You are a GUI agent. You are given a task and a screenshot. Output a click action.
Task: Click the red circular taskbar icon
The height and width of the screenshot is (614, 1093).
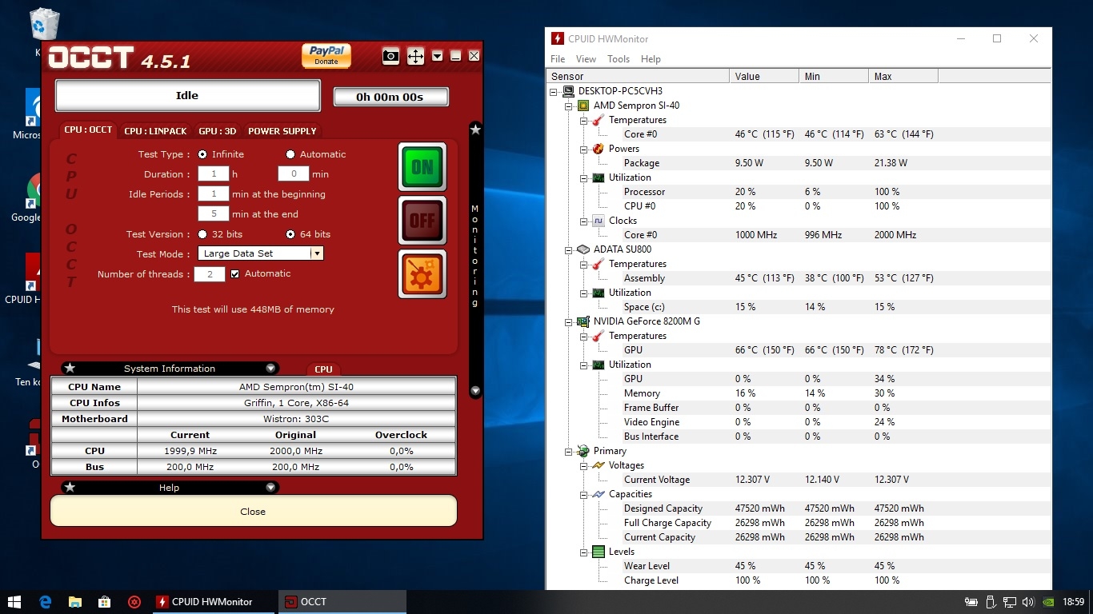point(134,602)
